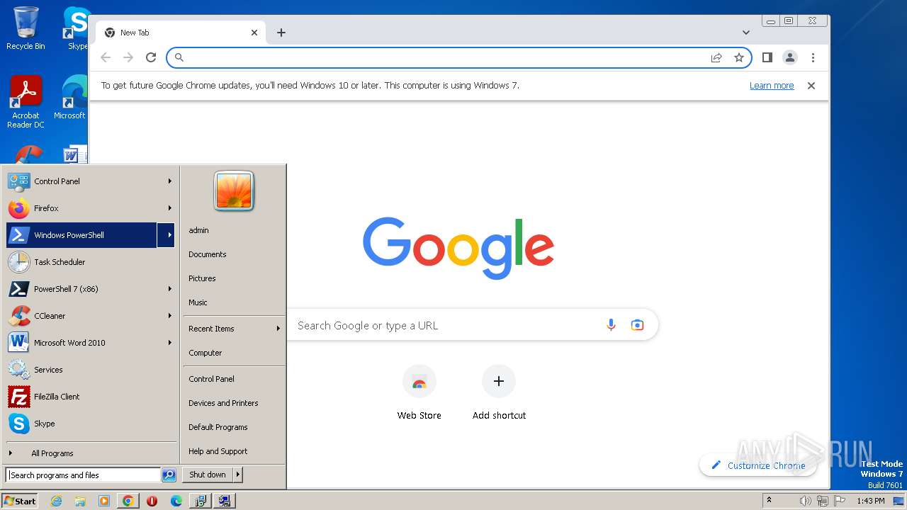Focus the Search programs and files box
Image resolution: width=907 pixels, height=510 pixels.
click(83, 475)
